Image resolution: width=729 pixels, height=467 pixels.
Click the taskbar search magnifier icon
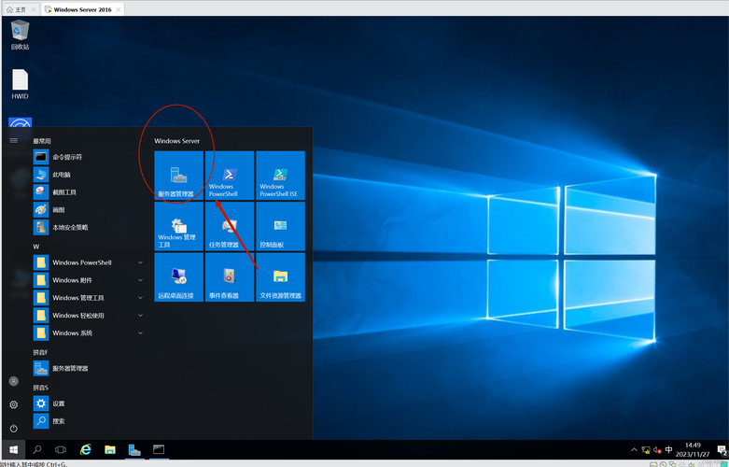pos(37,450)
